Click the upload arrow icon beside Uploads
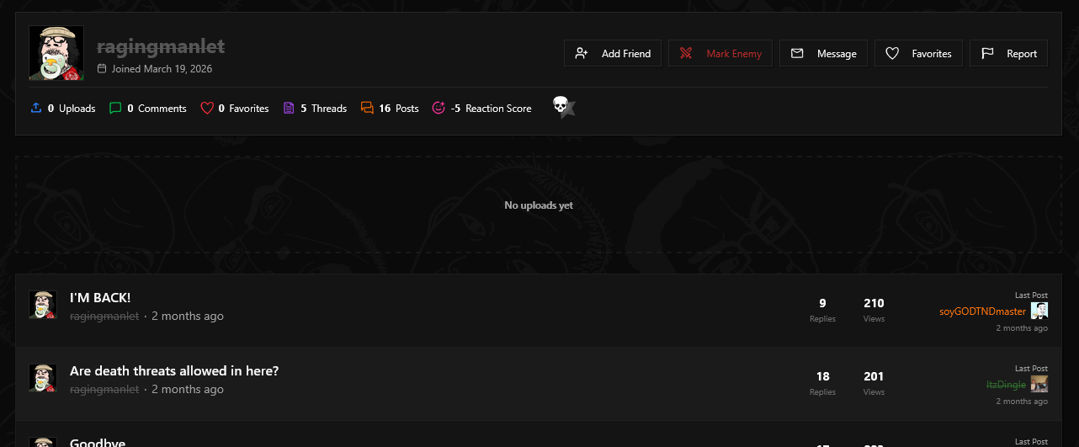 click(x=35, y=108)
